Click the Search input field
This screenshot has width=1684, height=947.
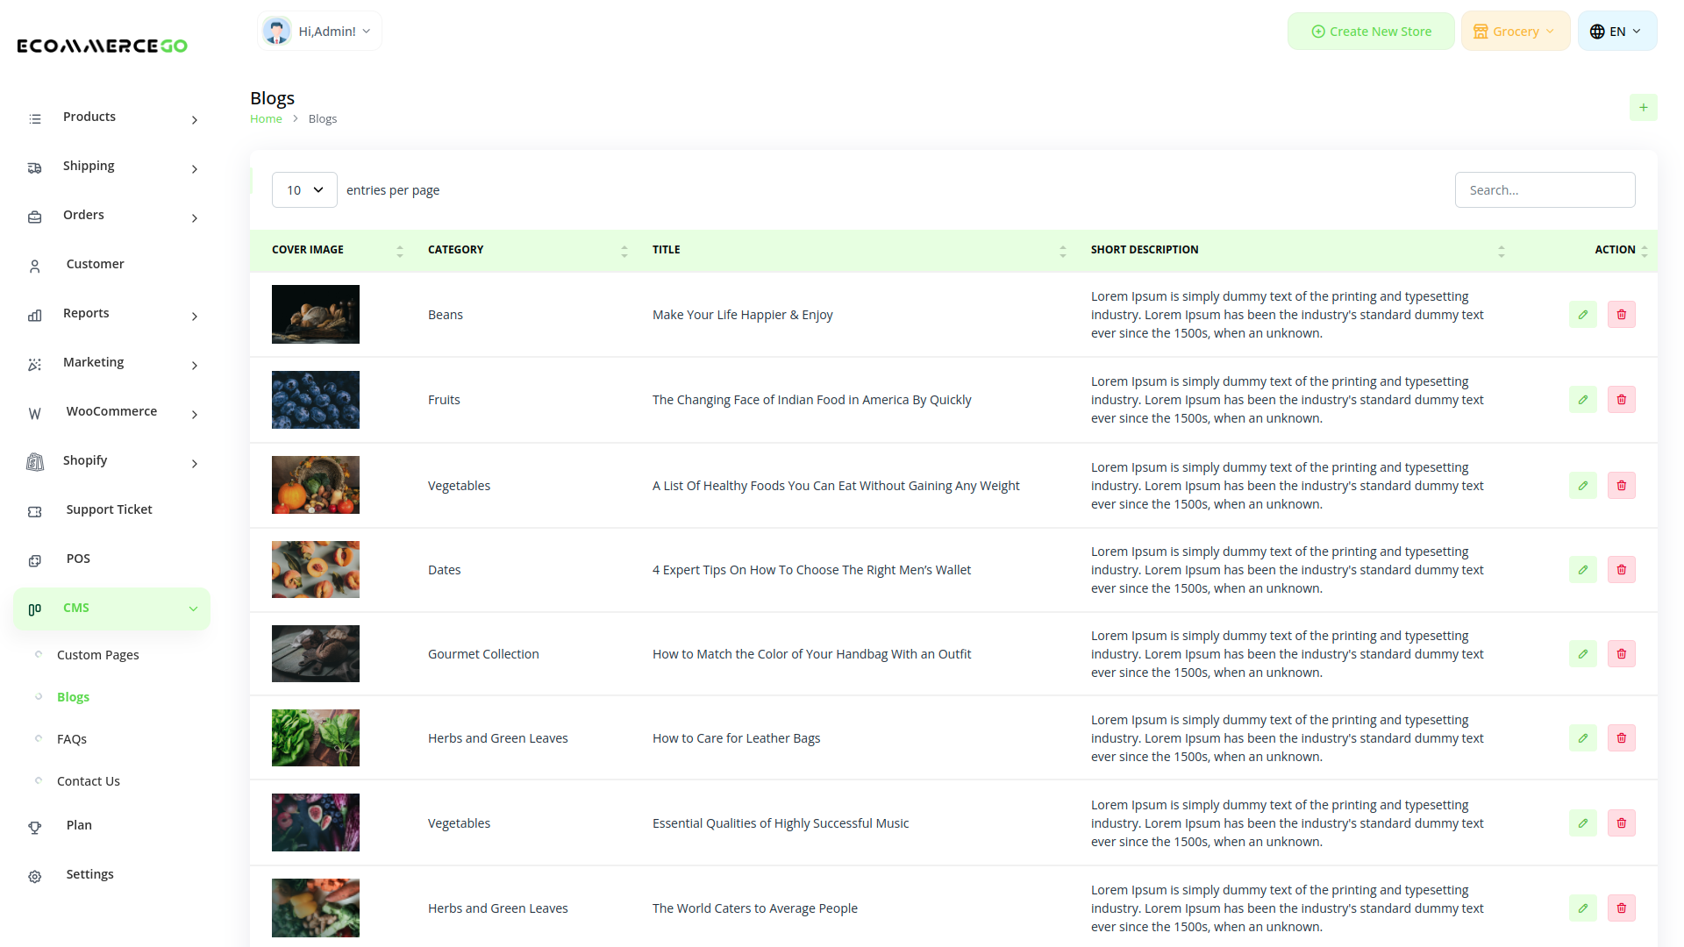coord(1545,189)
